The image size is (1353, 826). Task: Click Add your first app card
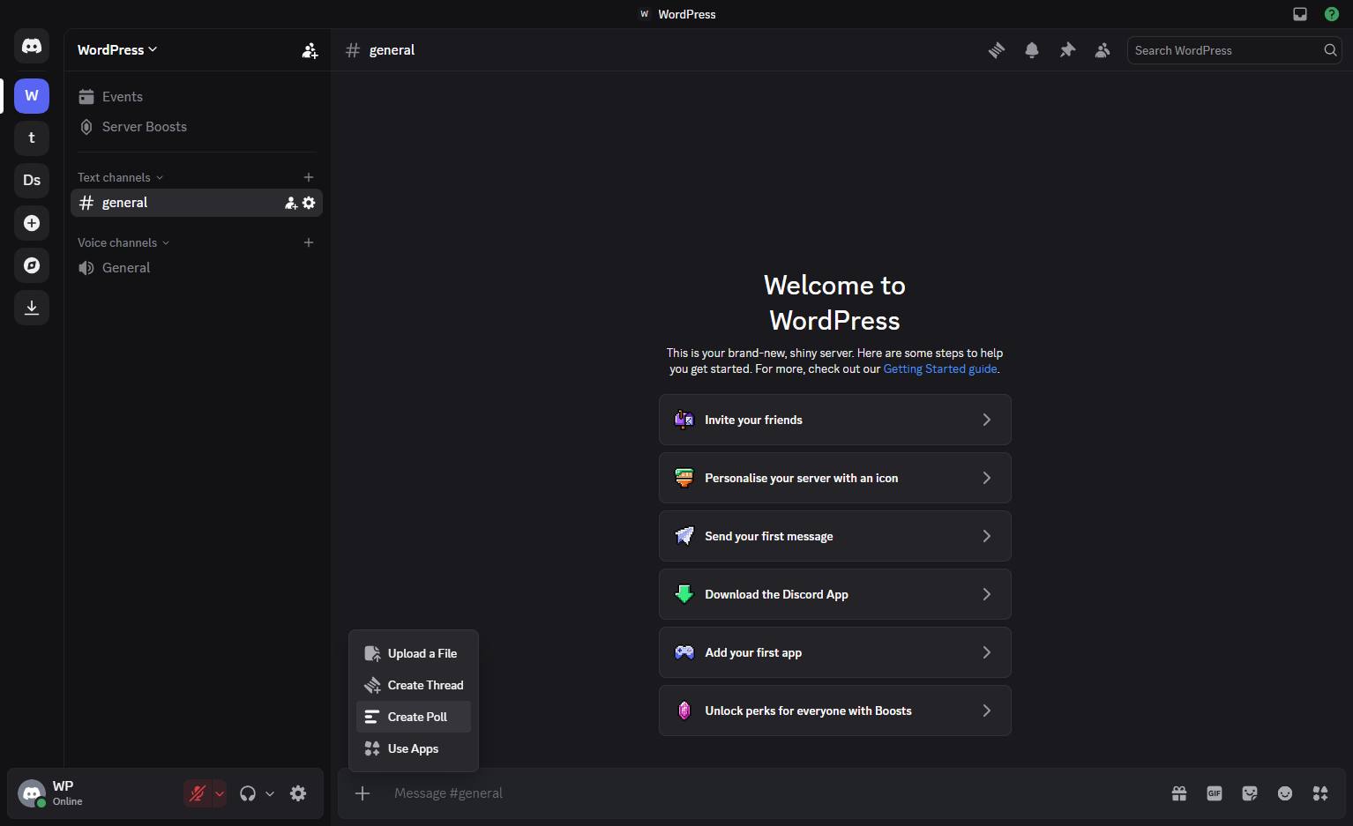835,652
